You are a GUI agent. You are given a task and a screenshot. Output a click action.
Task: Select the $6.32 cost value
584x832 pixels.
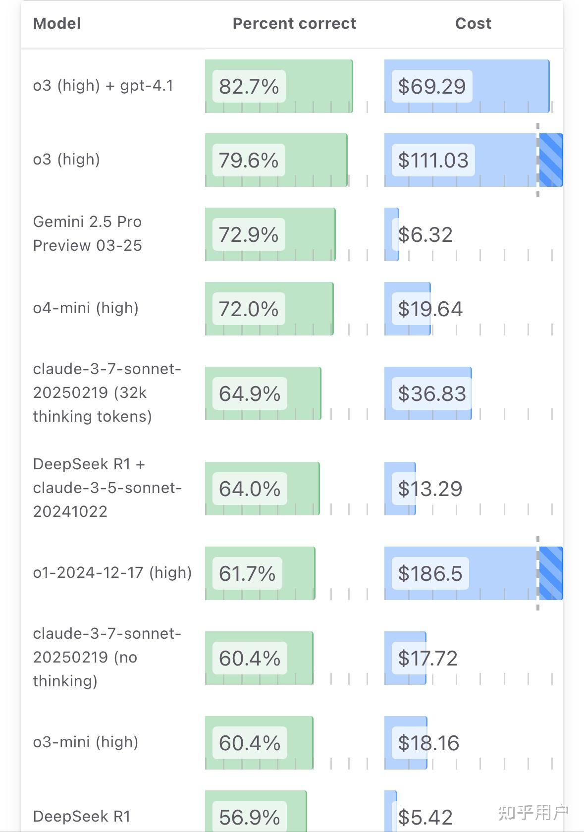[425, 234]
